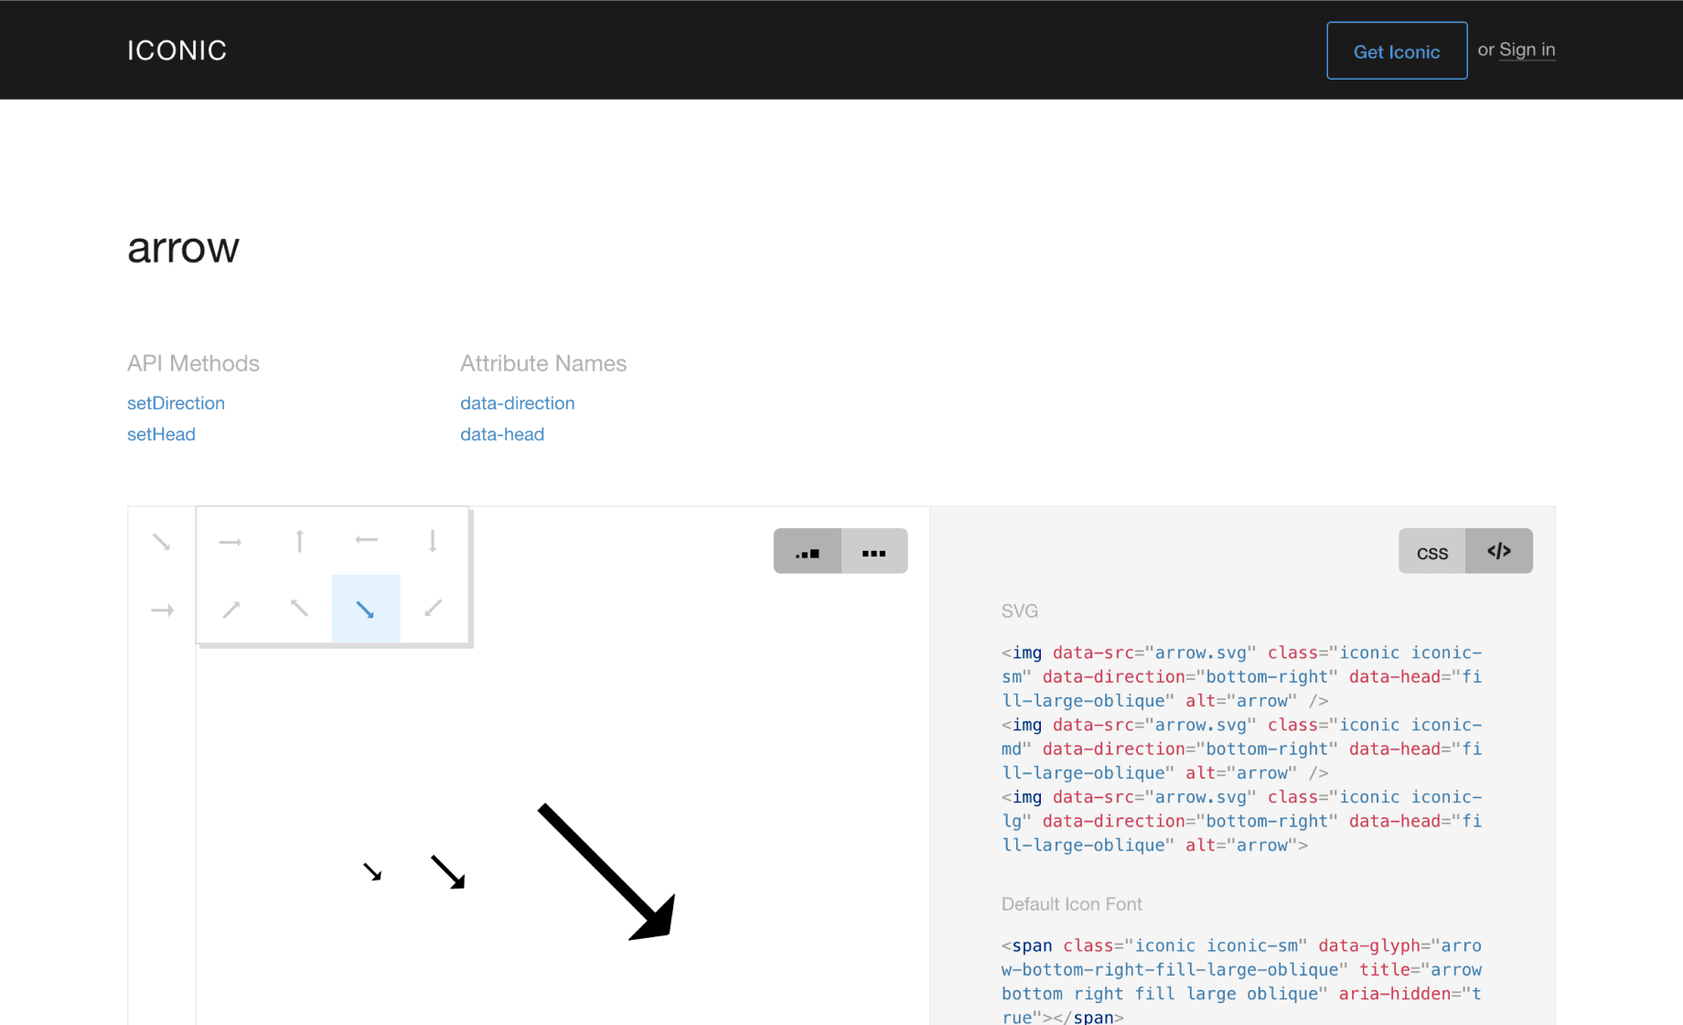Pick the left arrow direction
The width and height of the screenshot is (1683, 1025).
click(366, 541)
